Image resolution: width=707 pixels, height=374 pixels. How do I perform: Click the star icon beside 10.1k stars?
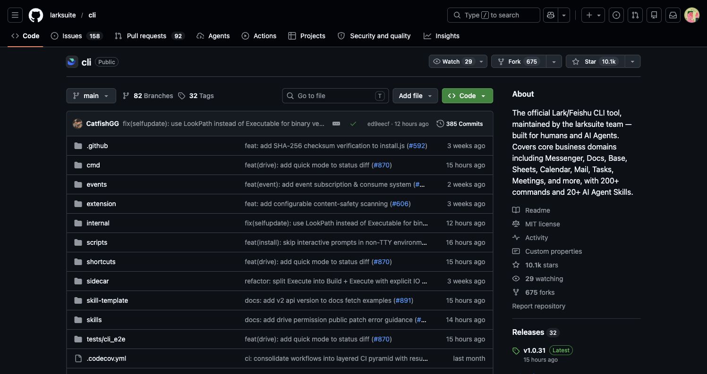click(516, 265)
